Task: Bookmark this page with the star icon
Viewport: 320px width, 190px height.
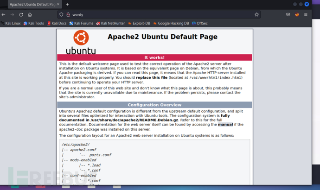Action: pyautogui.click(x=256, y=14)
